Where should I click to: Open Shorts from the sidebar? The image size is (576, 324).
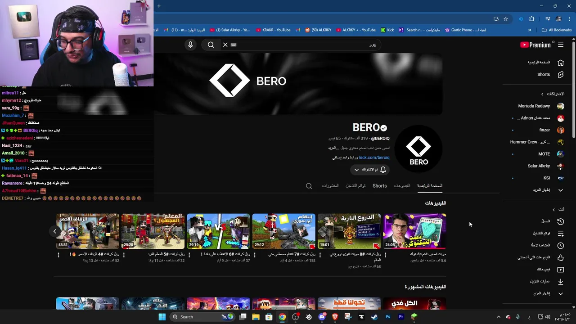pos(550,75)
